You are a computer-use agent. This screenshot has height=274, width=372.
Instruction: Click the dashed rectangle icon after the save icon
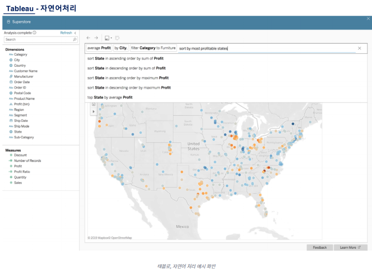pyautogui.click(x=117, y=38)
